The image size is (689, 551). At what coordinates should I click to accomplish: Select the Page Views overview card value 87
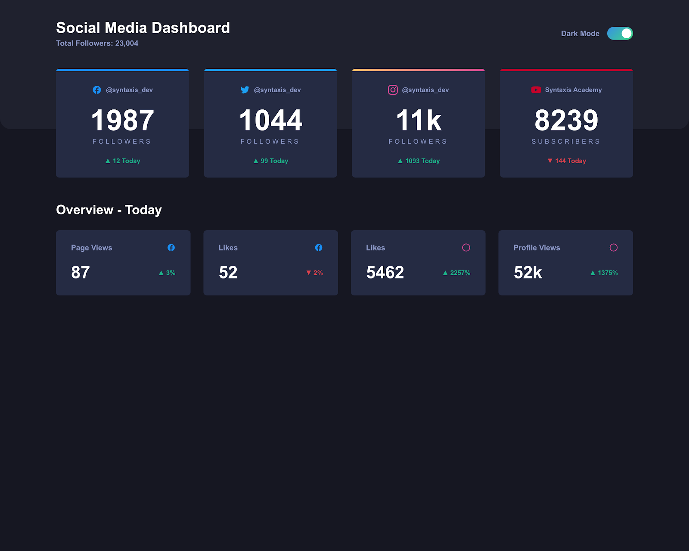click(x=81, y=272)
